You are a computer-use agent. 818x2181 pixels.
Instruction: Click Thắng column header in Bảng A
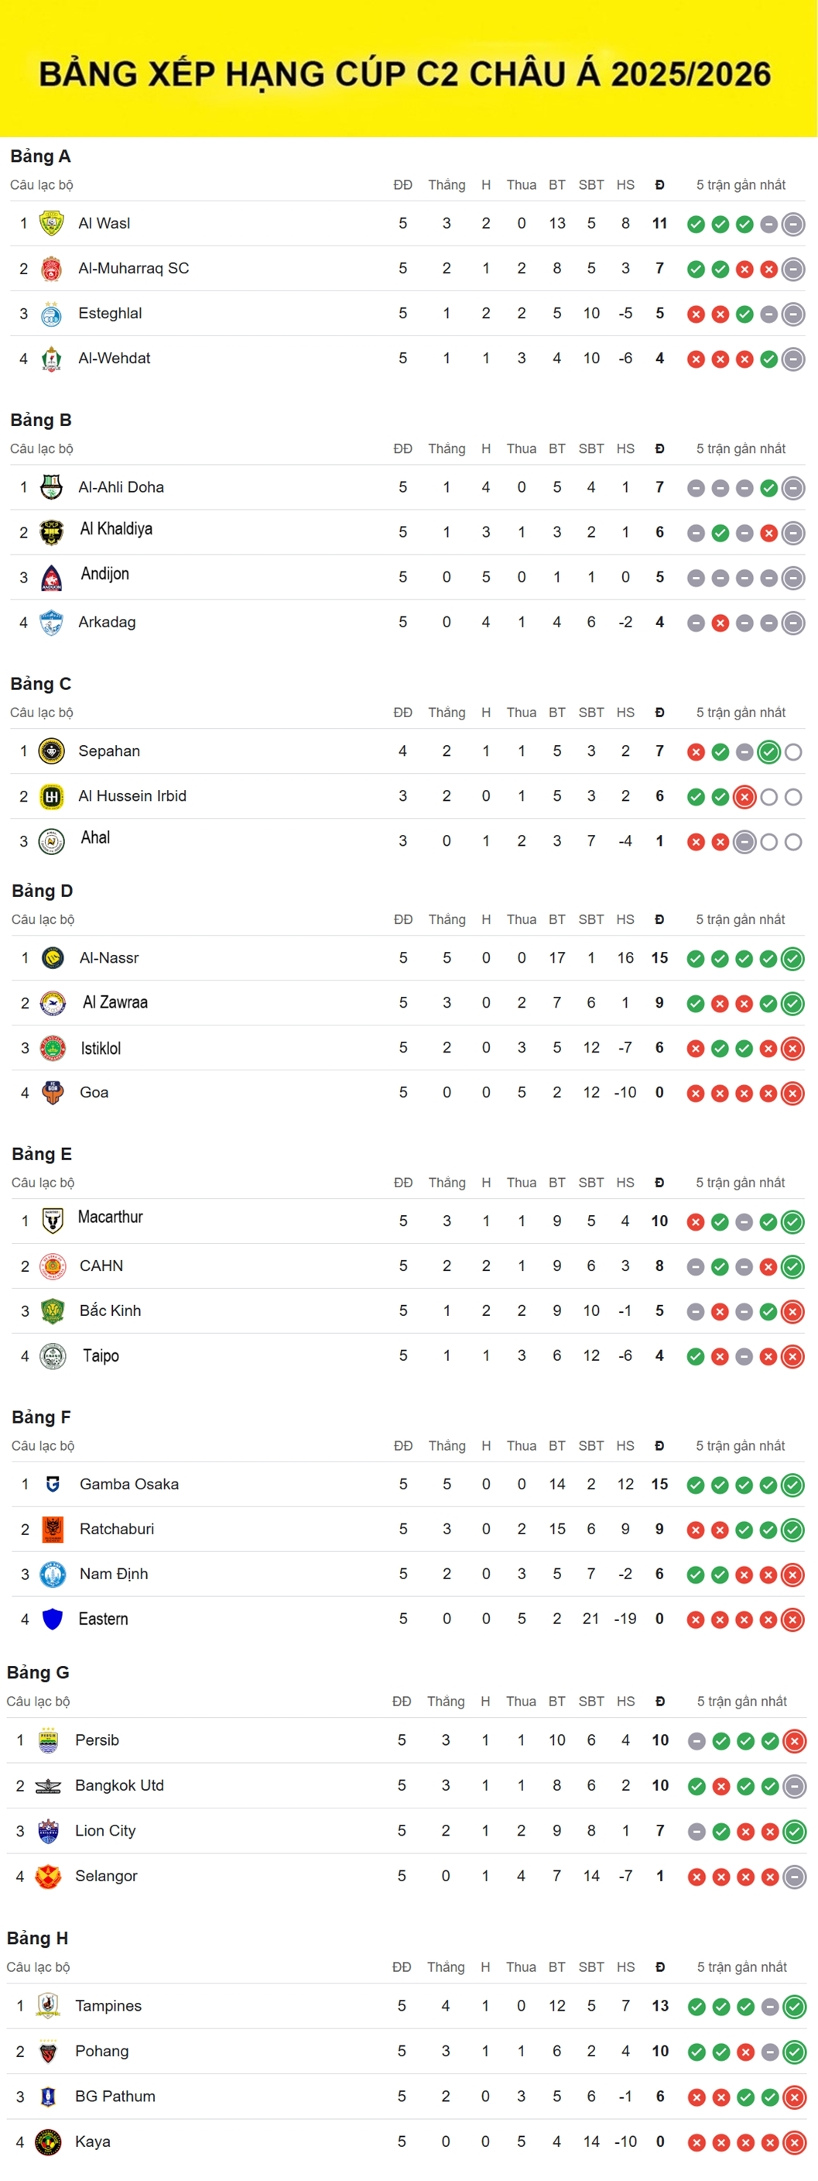coord(447,184)
